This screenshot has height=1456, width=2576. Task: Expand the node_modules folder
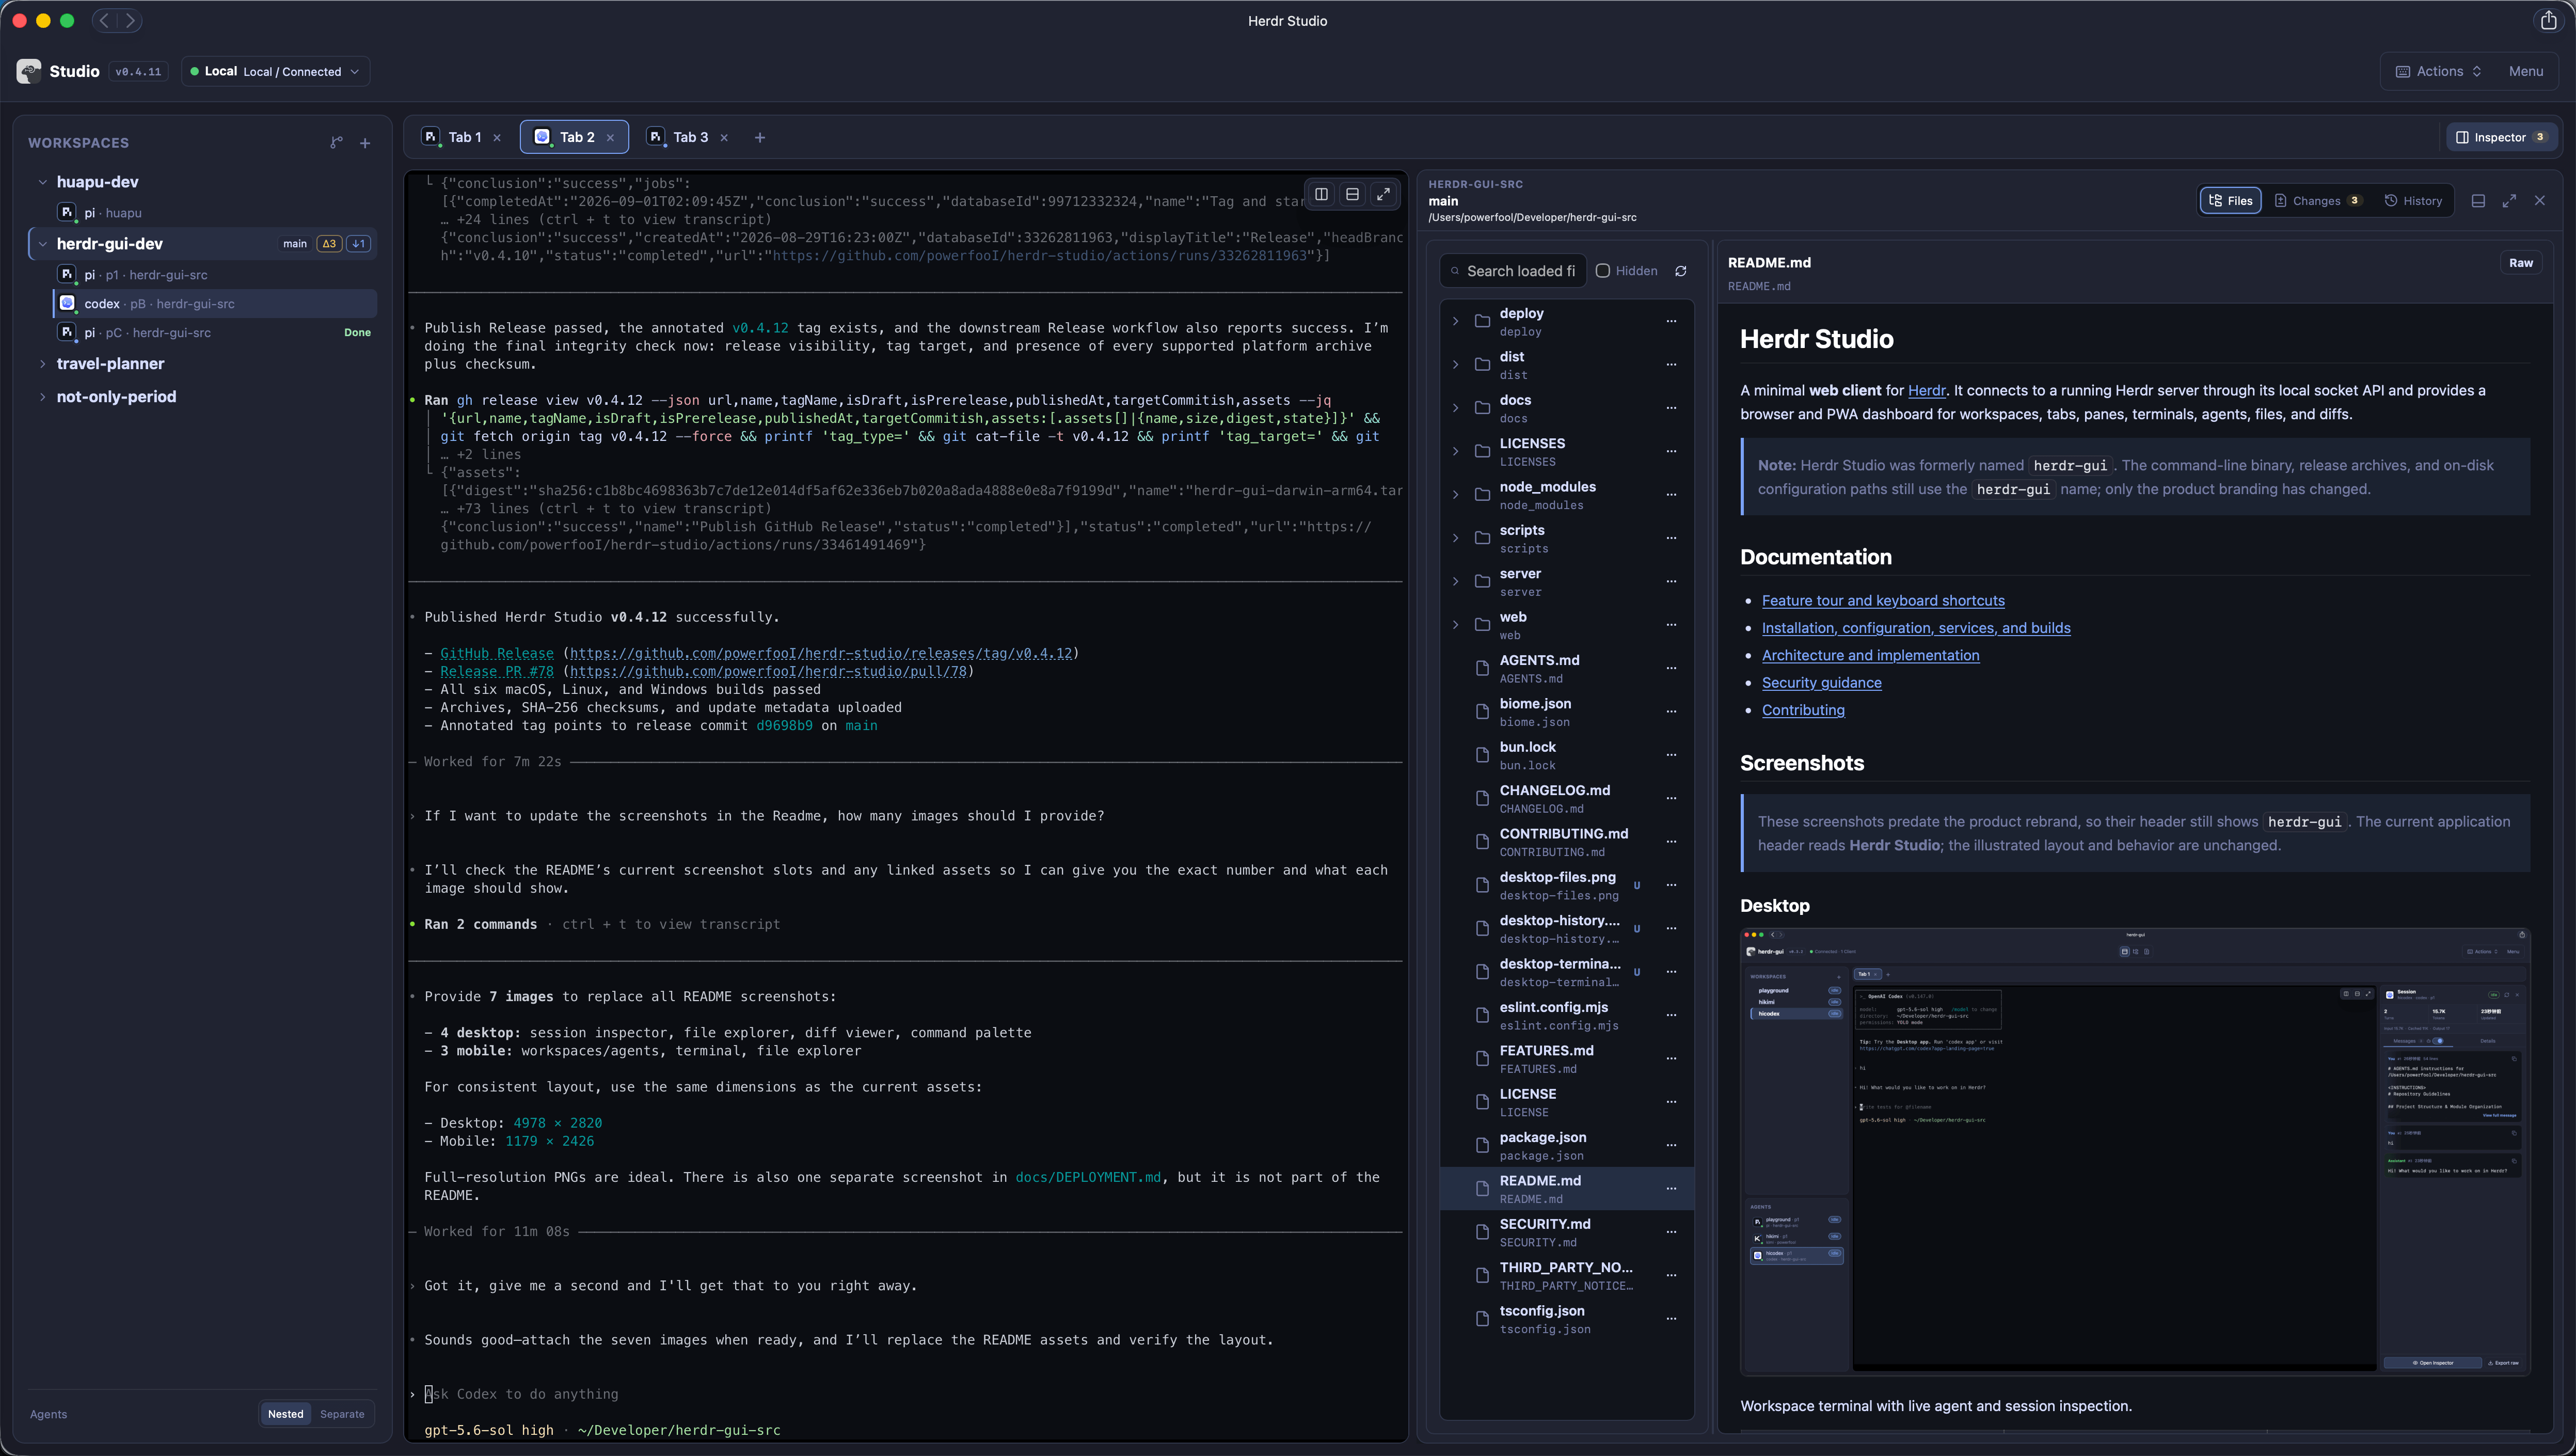[x=1455, y=495]
